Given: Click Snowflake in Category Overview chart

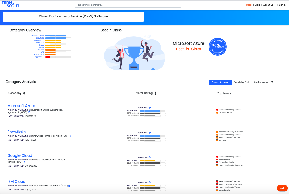Looking at the screenshot, I should point(40,38).
